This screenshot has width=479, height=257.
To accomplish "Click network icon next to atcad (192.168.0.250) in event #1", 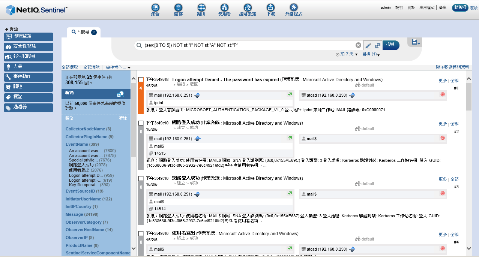I will pyautogui.click(x=352, y=96).
